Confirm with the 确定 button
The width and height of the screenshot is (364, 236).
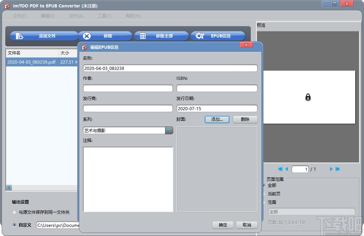pyautogui.click(x=223, y=225)
